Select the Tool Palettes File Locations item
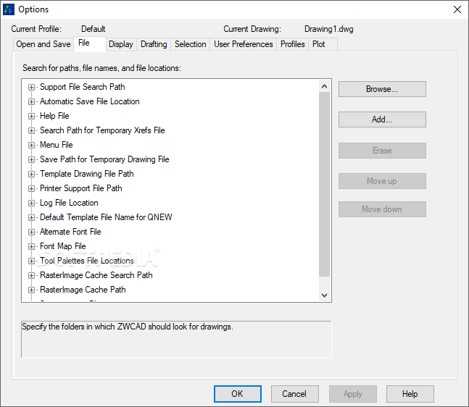 click(87, 261)
